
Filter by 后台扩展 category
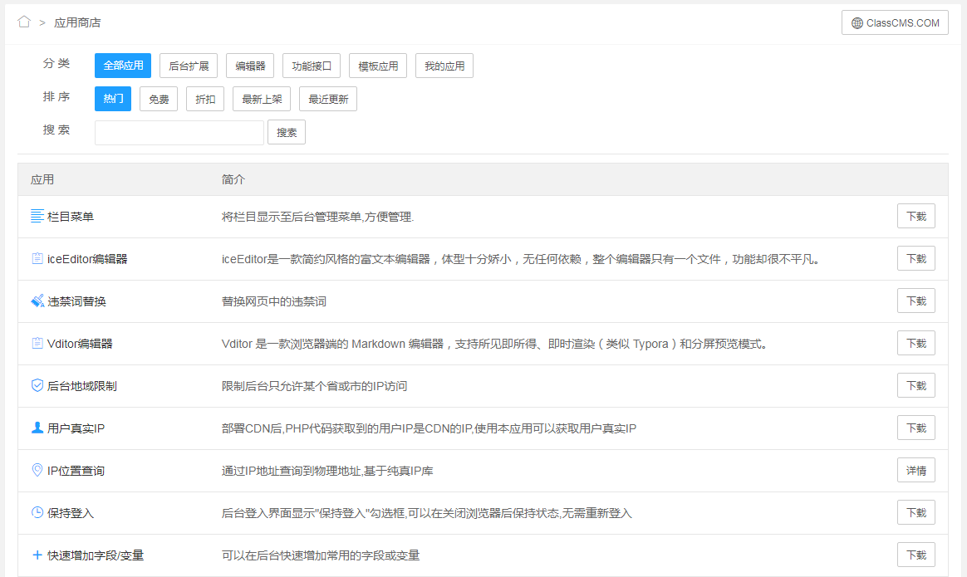coord(189,66)
